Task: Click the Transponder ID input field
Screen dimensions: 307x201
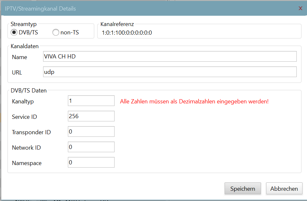Action: coord(91,132)
